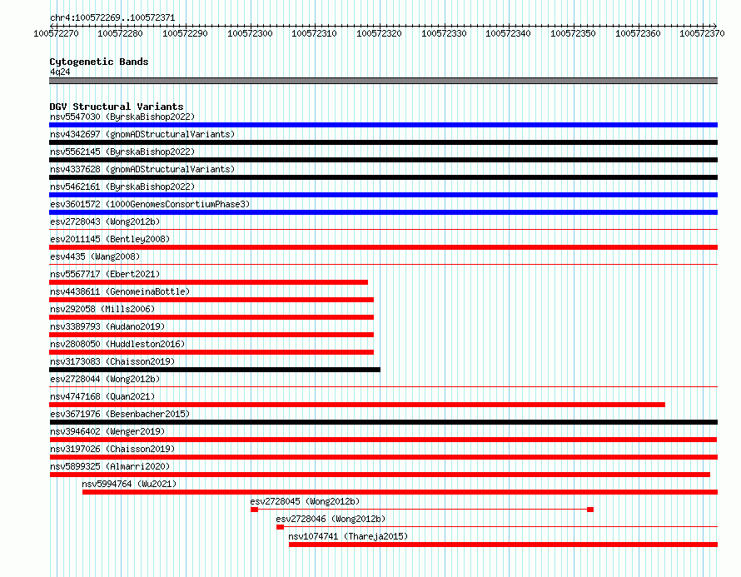Click left red end block of esv2728045

pyautogui.click(x=254, y=510)
